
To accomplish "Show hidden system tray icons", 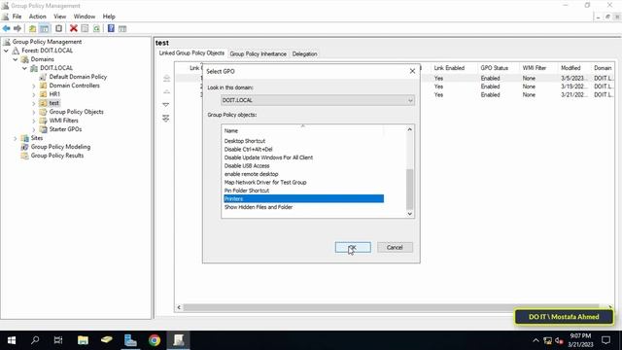I will click(536, 340).
